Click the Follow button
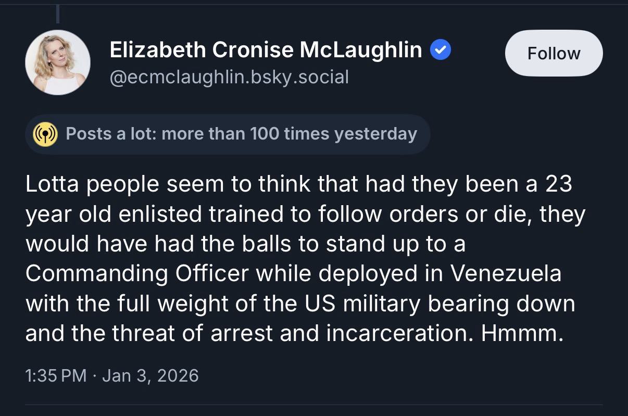 (554, 53)
